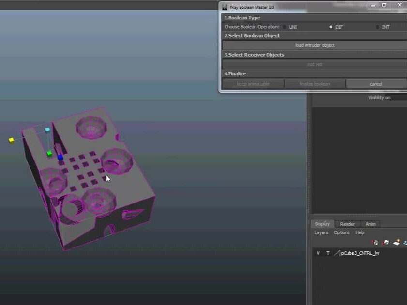Screen dimensions: 407x305
Task: Click the '2.Select Boolean Object' header
Action: [252, 36]
